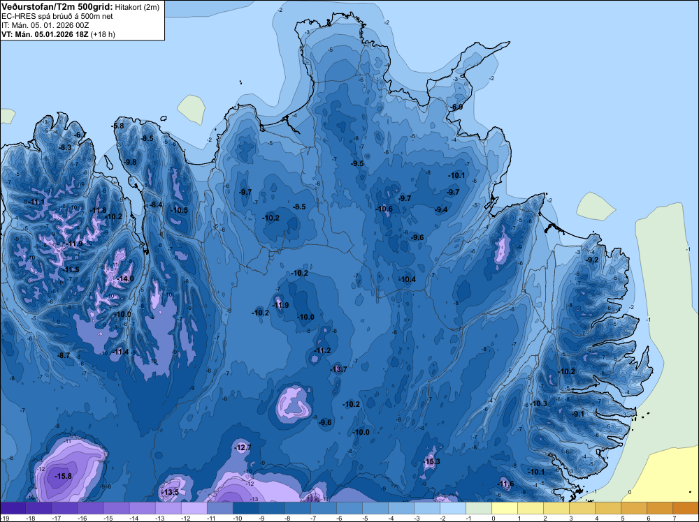Screen dimensions: 699x522
Task: Click the -15.3 temperature label
Action: pos(431,461)
